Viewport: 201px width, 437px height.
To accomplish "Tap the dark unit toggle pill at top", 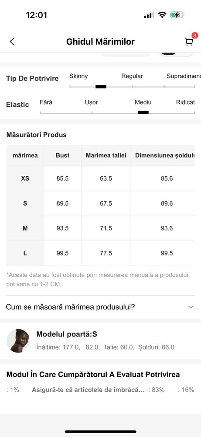I will [169, 53].
